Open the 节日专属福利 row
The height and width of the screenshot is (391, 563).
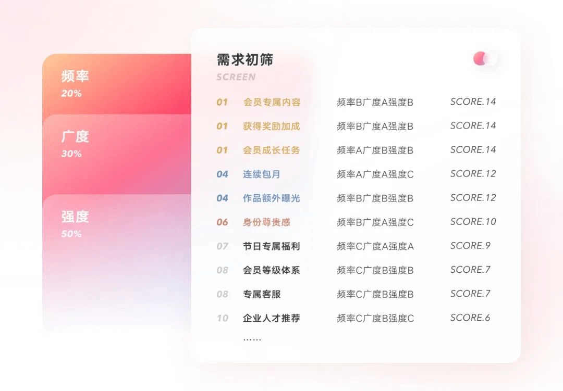pyautogui.click(x=356, y=246)
